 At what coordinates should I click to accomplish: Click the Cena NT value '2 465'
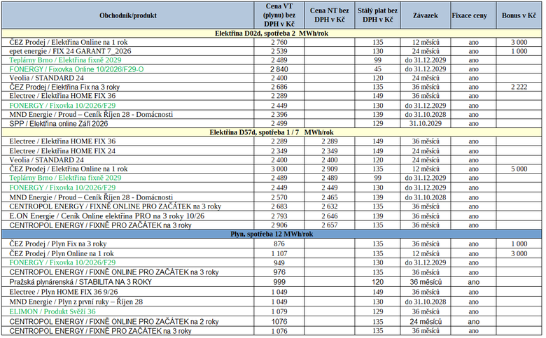coord(330,198)
